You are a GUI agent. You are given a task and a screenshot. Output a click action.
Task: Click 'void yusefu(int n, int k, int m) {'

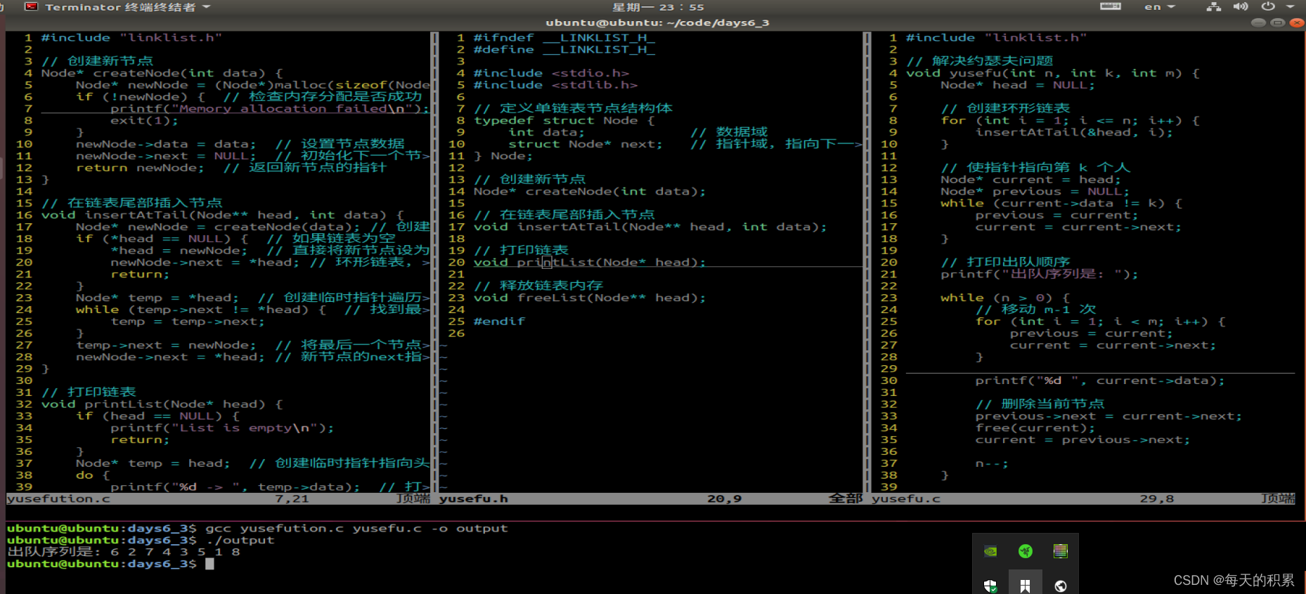coord(1053,73)
